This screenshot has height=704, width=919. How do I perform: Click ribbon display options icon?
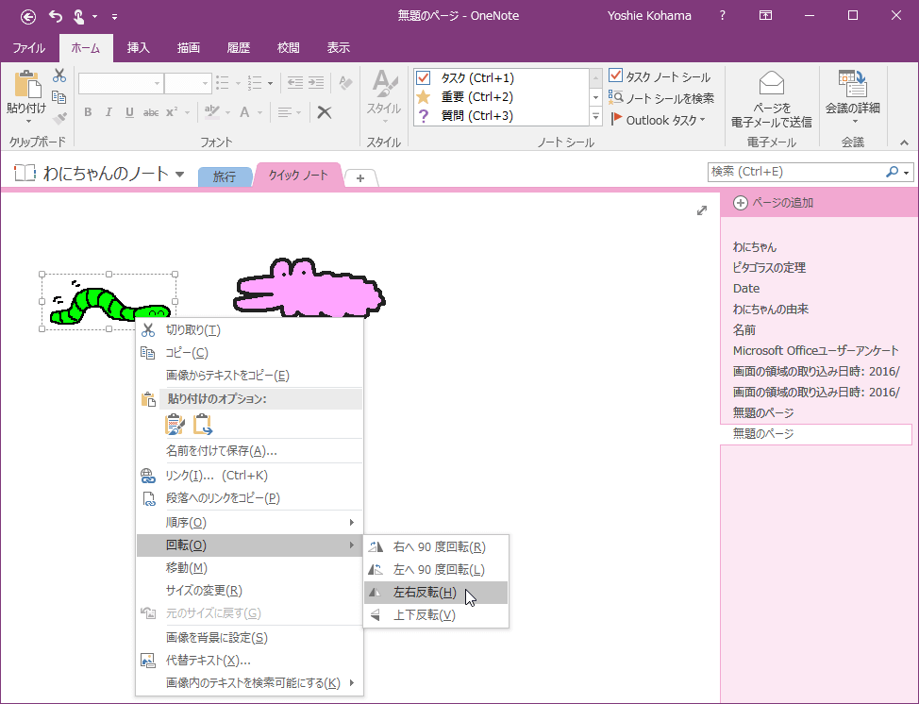[765, 16]
